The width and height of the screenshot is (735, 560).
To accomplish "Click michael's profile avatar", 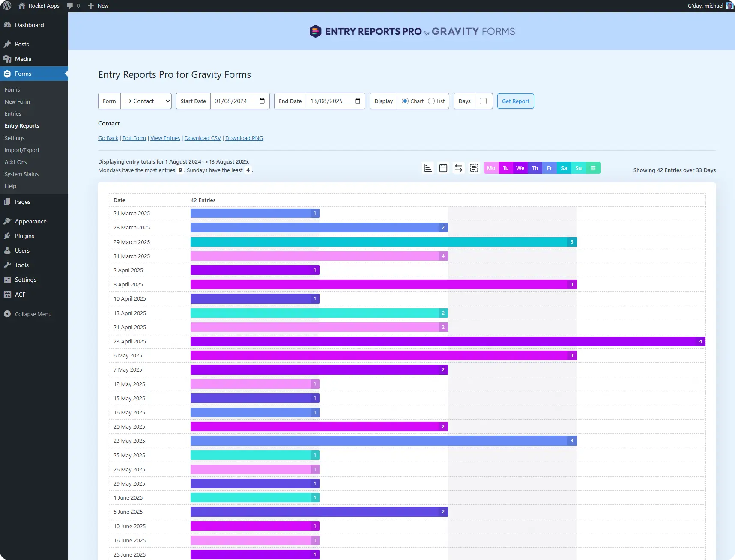I will click(x=730, y=6).
